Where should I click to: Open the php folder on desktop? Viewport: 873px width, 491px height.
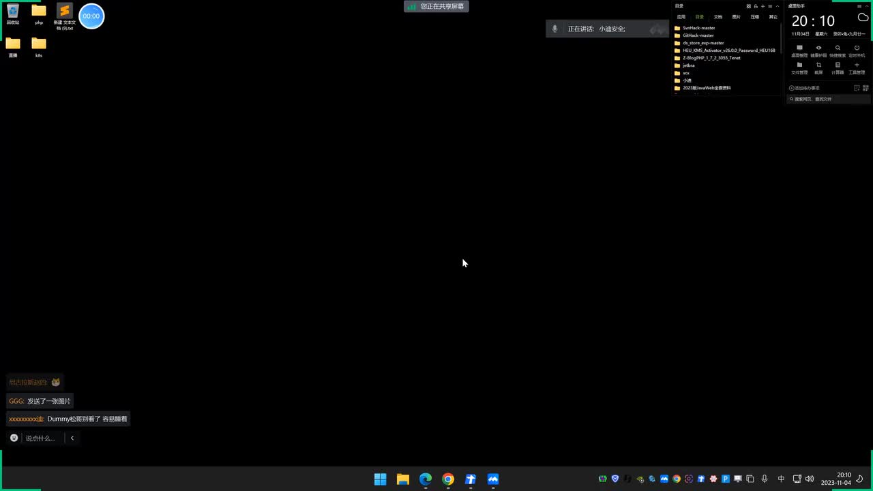pyautogui.click(x=39, y=14)
